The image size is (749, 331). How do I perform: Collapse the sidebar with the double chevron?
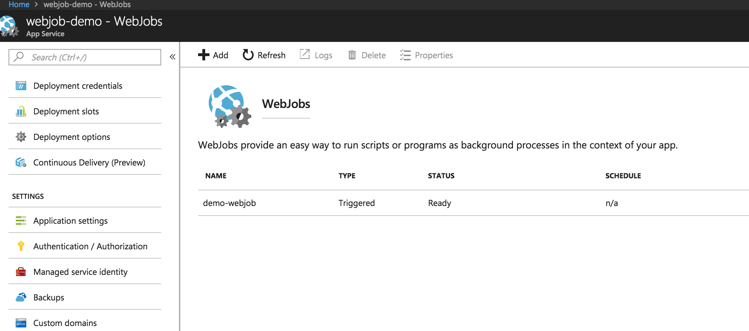(x=173, y=57)
